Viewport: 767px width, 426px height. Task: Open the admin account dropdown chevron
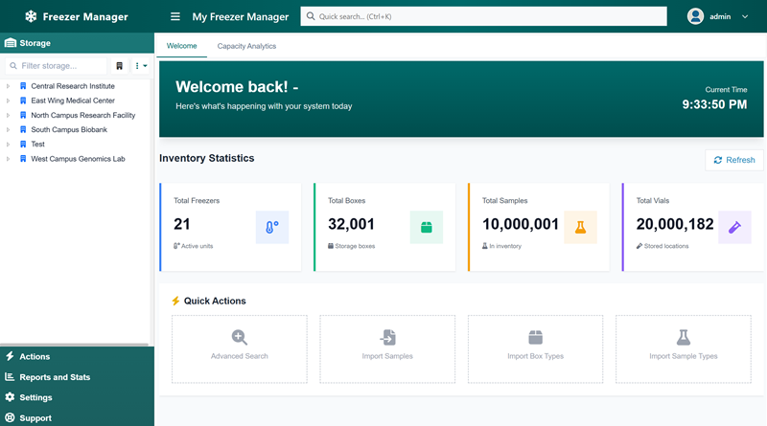pyautogui.click(x=745, y=16)
